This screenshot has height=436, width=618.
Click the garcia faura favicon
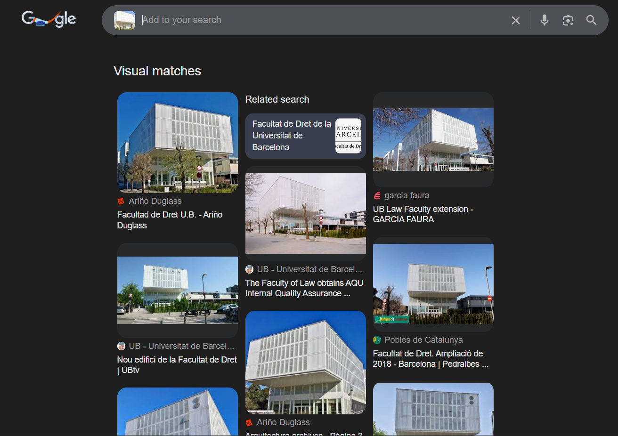[377, 195]
